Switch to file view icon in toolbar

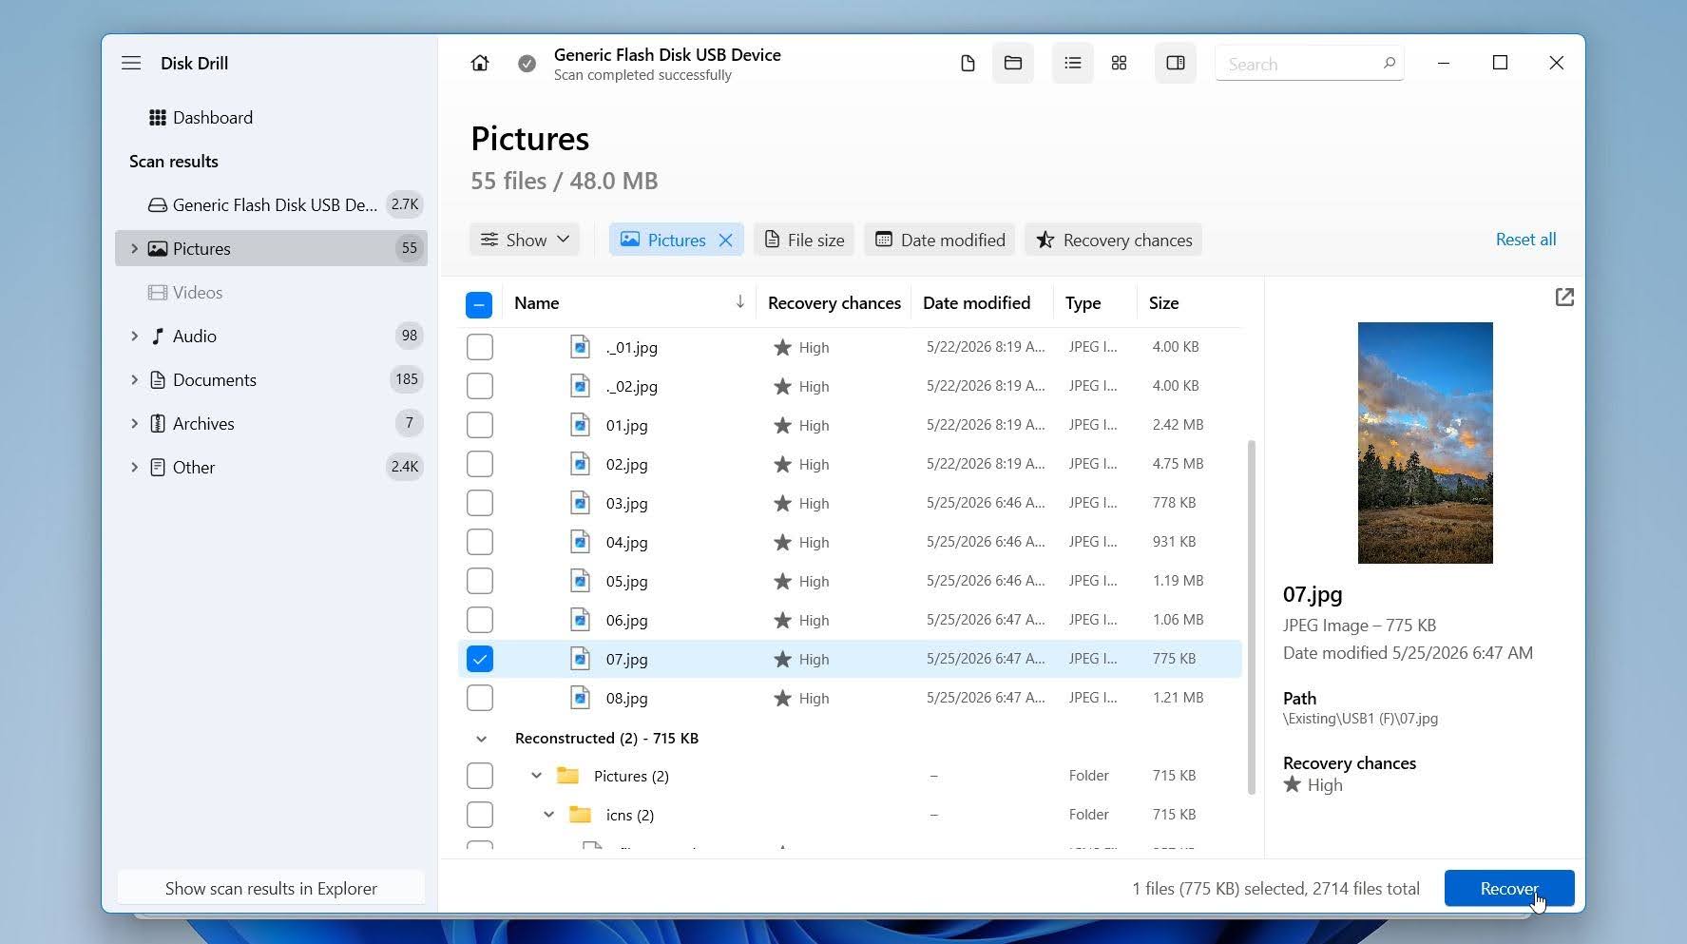[968, 63]
